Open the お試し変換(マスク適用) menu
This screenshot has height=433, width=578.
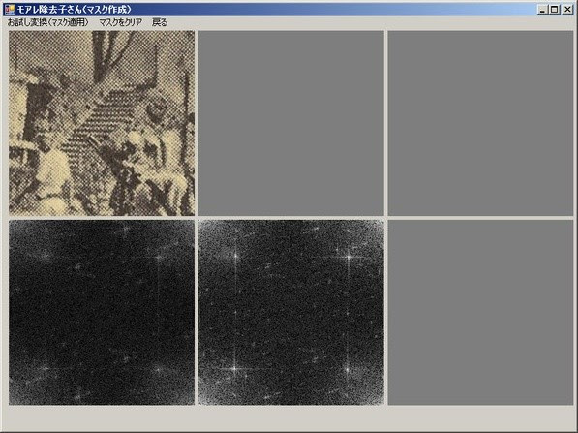47,22
